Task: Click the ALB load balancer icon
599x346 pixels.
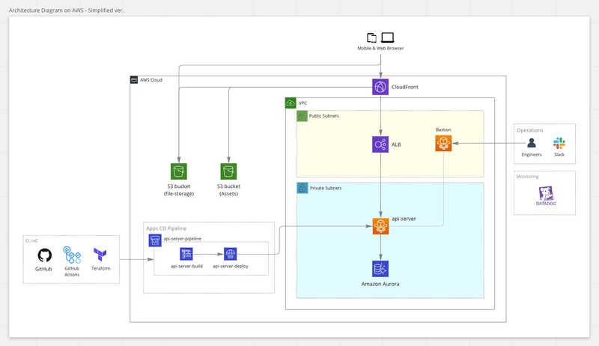Action: coord(380,145)
